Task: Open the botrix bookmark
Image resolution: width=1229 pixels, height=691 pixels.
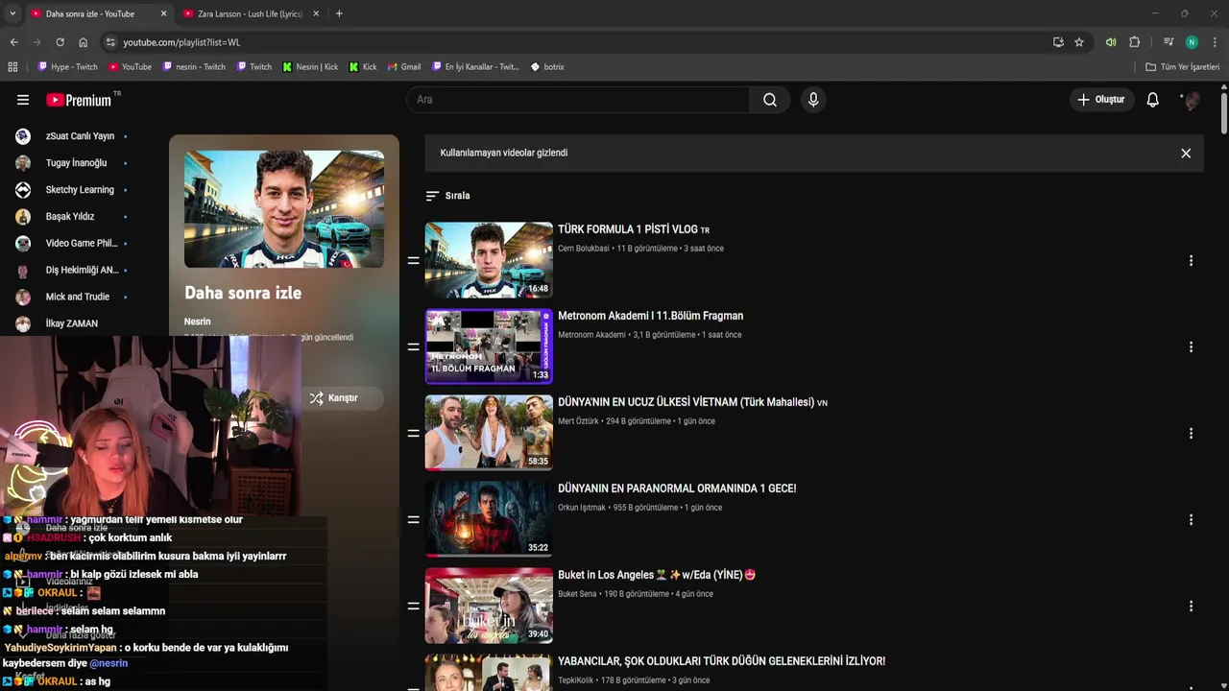Action: click(x=547, y=67)
